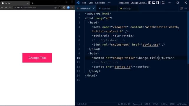This screenshot has height=106, width=189.
Task: Open the browser side panel
Action: pos(64,7)
